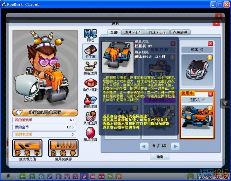Open the 装备道具 equipment category
This screenshot has width=231, height=181.
[90, 68]
